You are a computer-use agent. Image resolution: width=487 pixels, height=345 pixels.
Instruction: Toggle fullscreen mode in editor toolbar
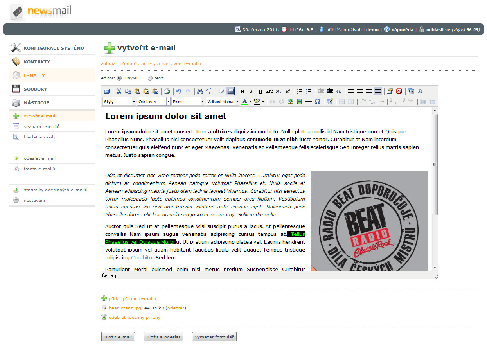(x=106, y=92)
